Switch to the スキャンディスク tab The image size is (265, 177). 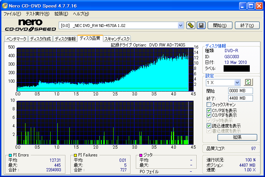(x=117, y=39)
